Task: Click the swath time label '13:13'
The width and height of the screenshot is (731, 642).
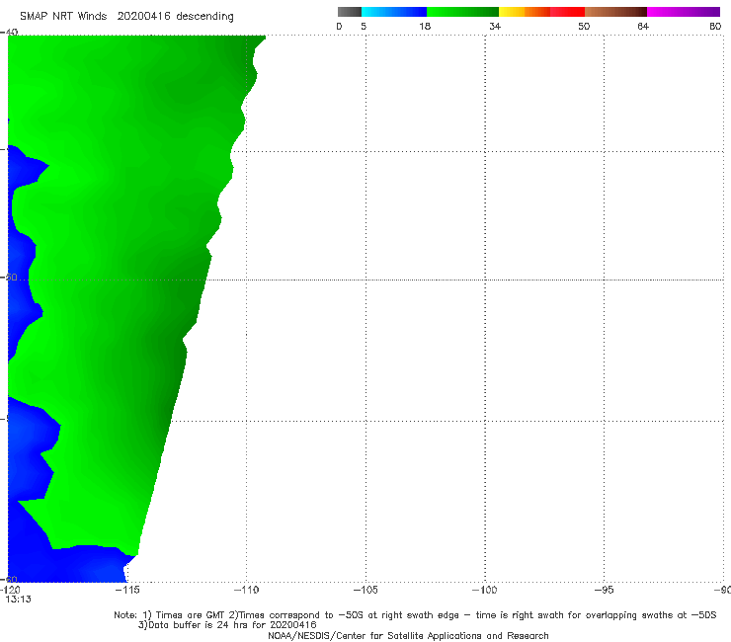Action: pos(18,600)
